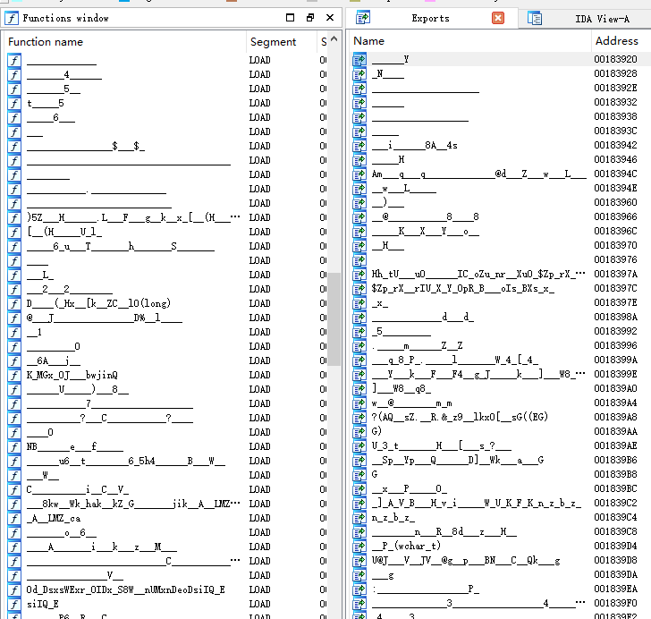The width and height of the screenshot is (651, 619).
Task: Select function _A__LMZ_ca
Action: 54,519
